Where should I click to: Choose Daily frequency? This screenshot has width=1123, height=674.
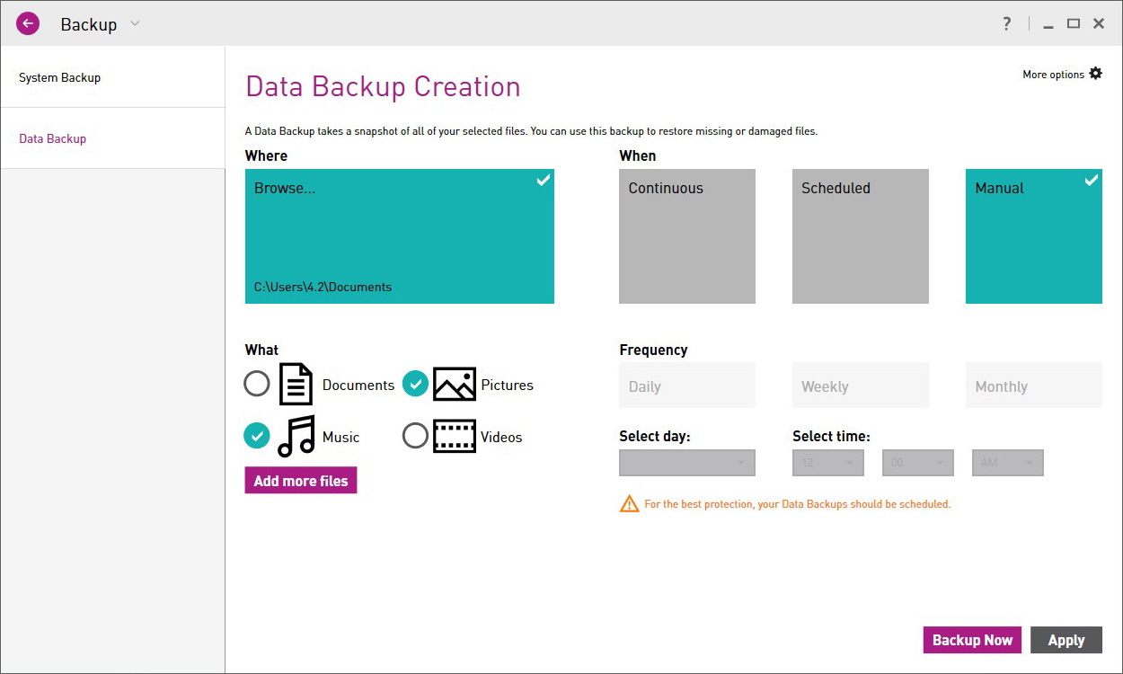coord(687,386)
